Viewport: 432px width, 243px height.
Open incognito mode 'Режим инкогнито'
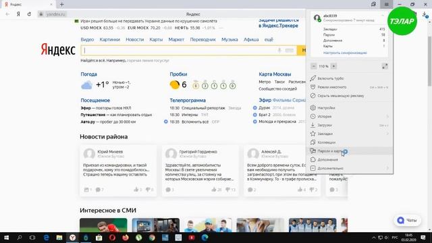tap(350, 87)
